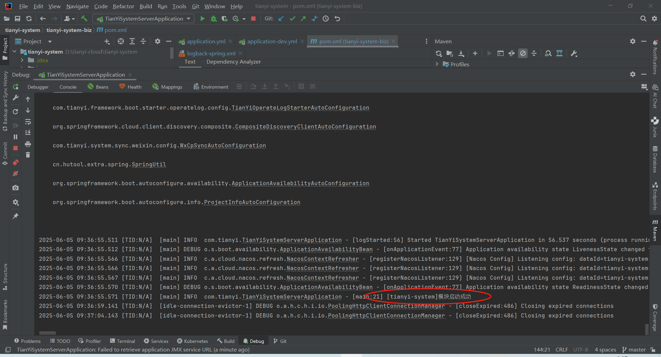Open the Terminal tool window
Viewport: 661px width, 357px height.
(x=123, y=341)
